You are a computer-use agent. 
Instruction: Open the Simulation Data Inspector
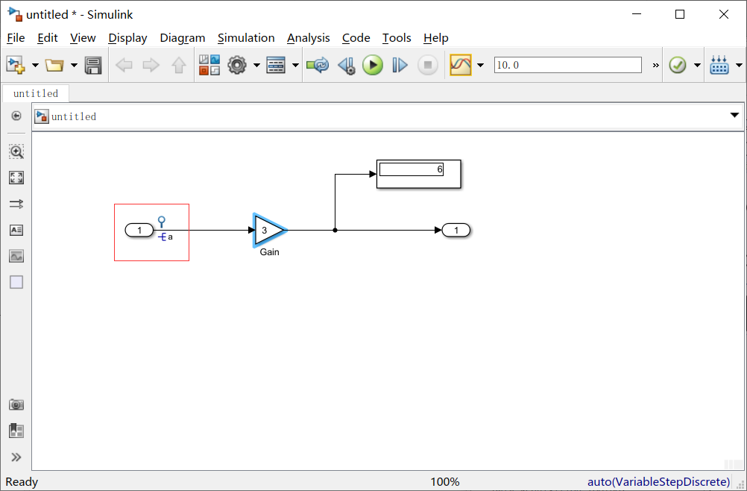coord(461,65)
